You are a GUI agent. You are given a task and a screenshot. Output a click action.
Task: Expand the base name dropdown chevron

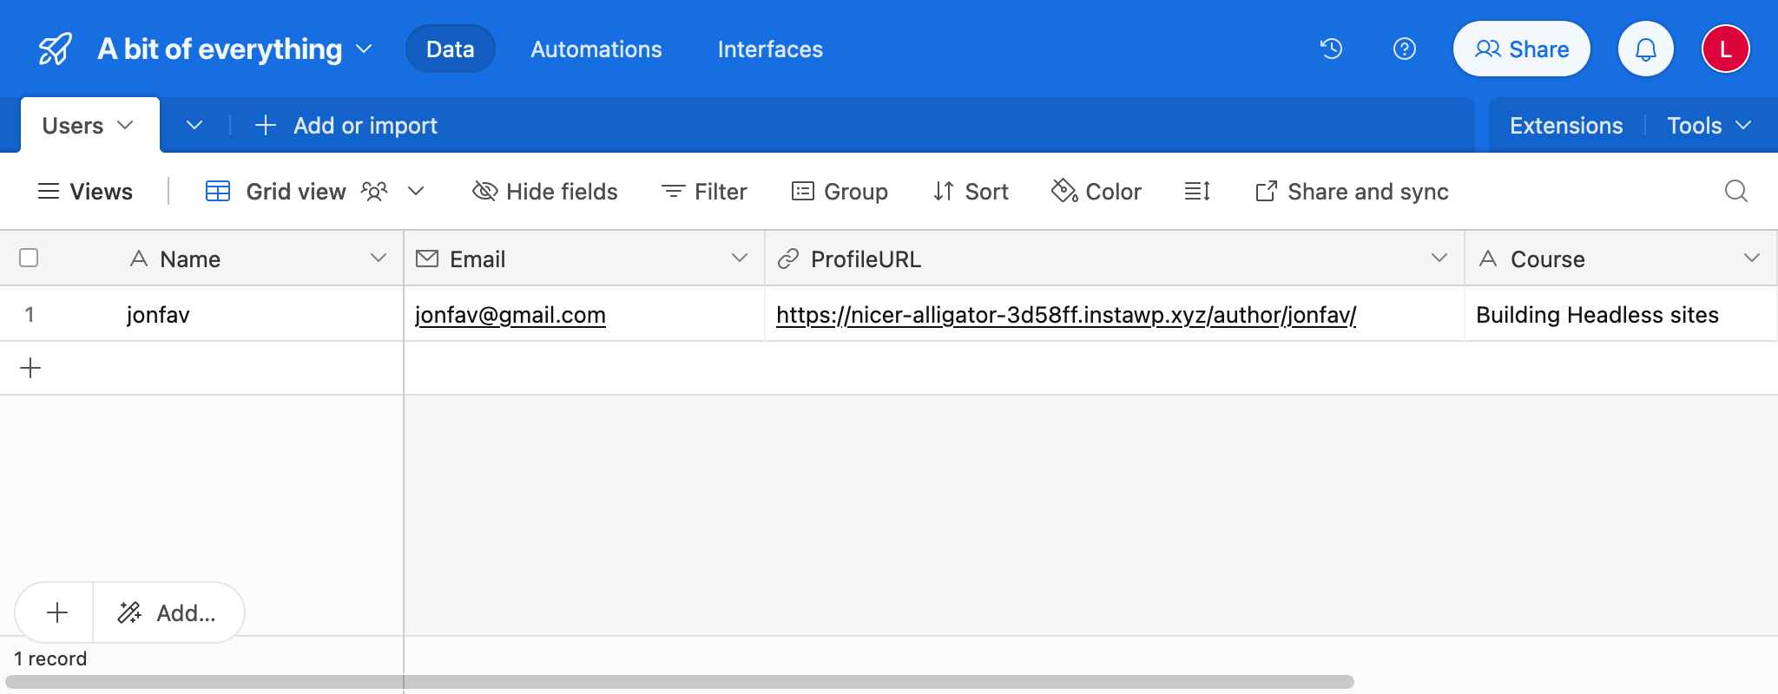click(365, 49)
